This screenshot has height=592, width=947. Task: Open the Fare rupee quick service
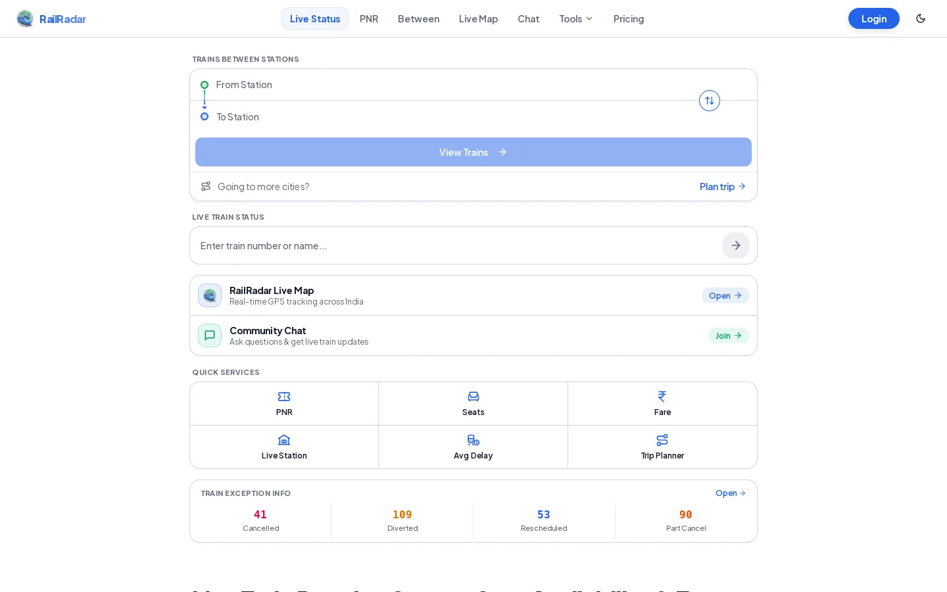(x=662, y=404)
